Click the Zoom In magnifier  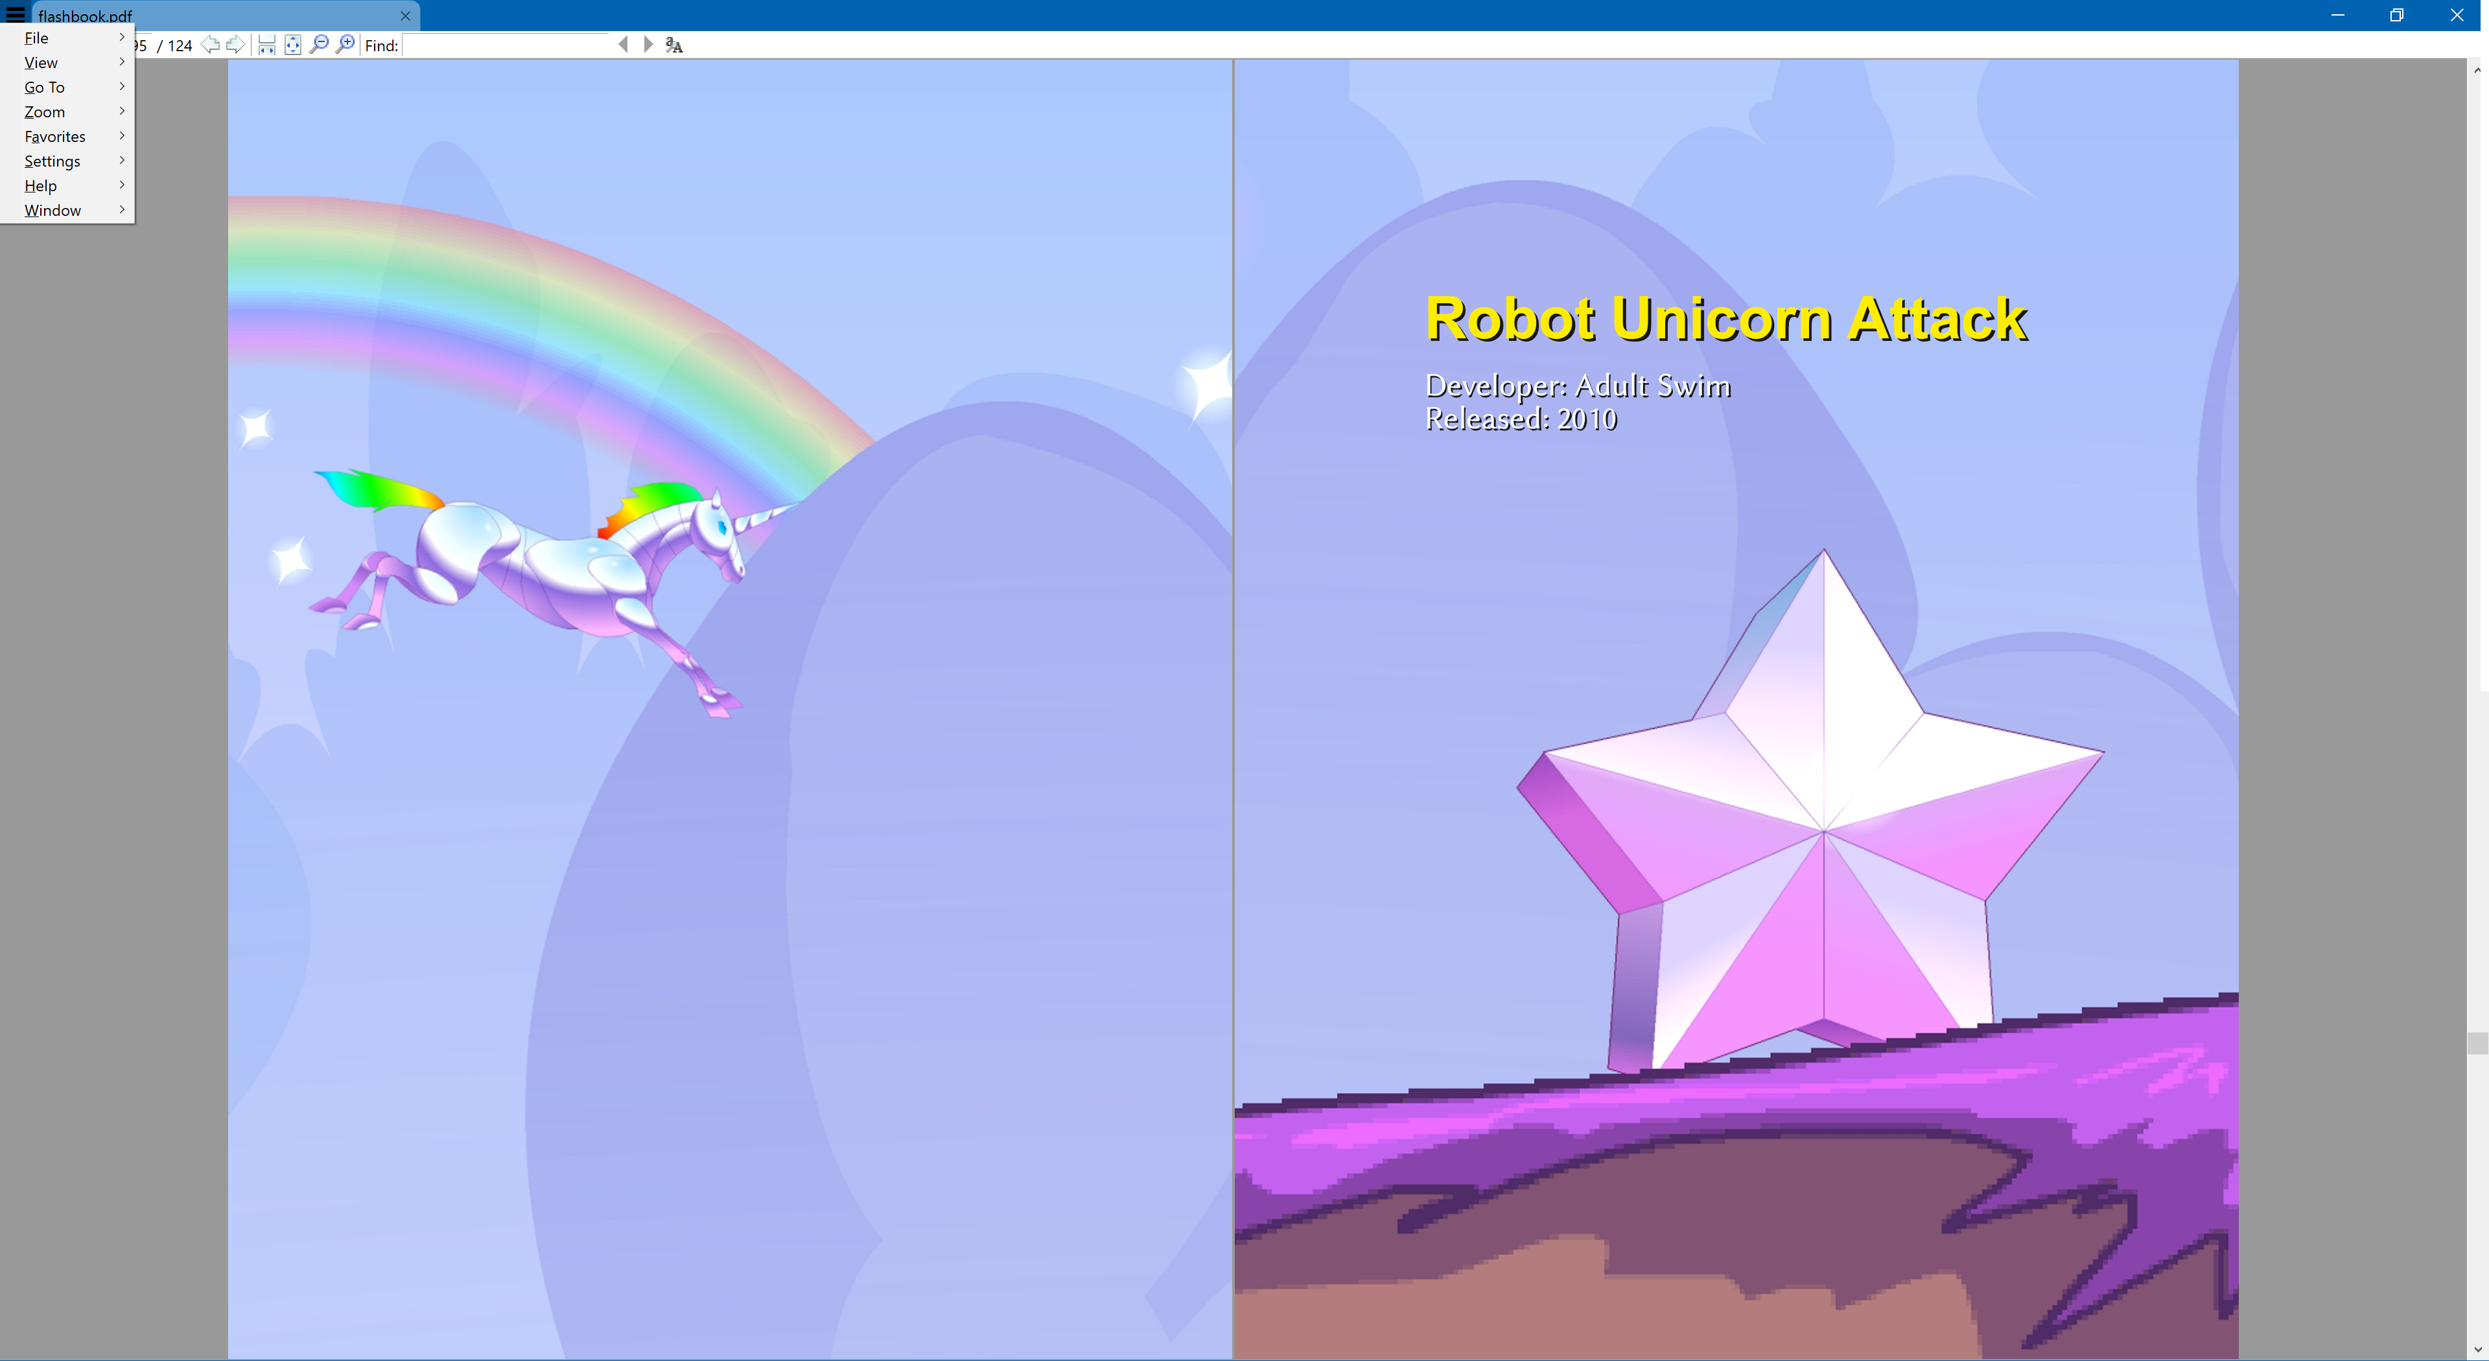[x=345, y=45]
